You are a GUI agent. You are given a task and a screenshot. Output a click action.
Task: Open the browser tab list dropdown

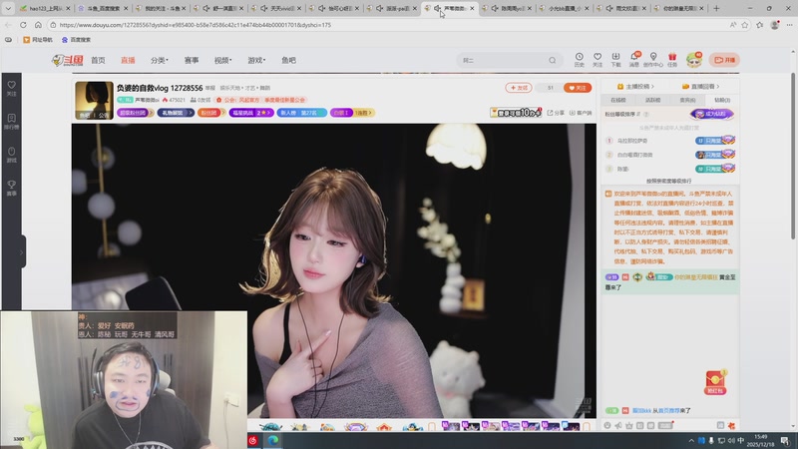(8, 8)
